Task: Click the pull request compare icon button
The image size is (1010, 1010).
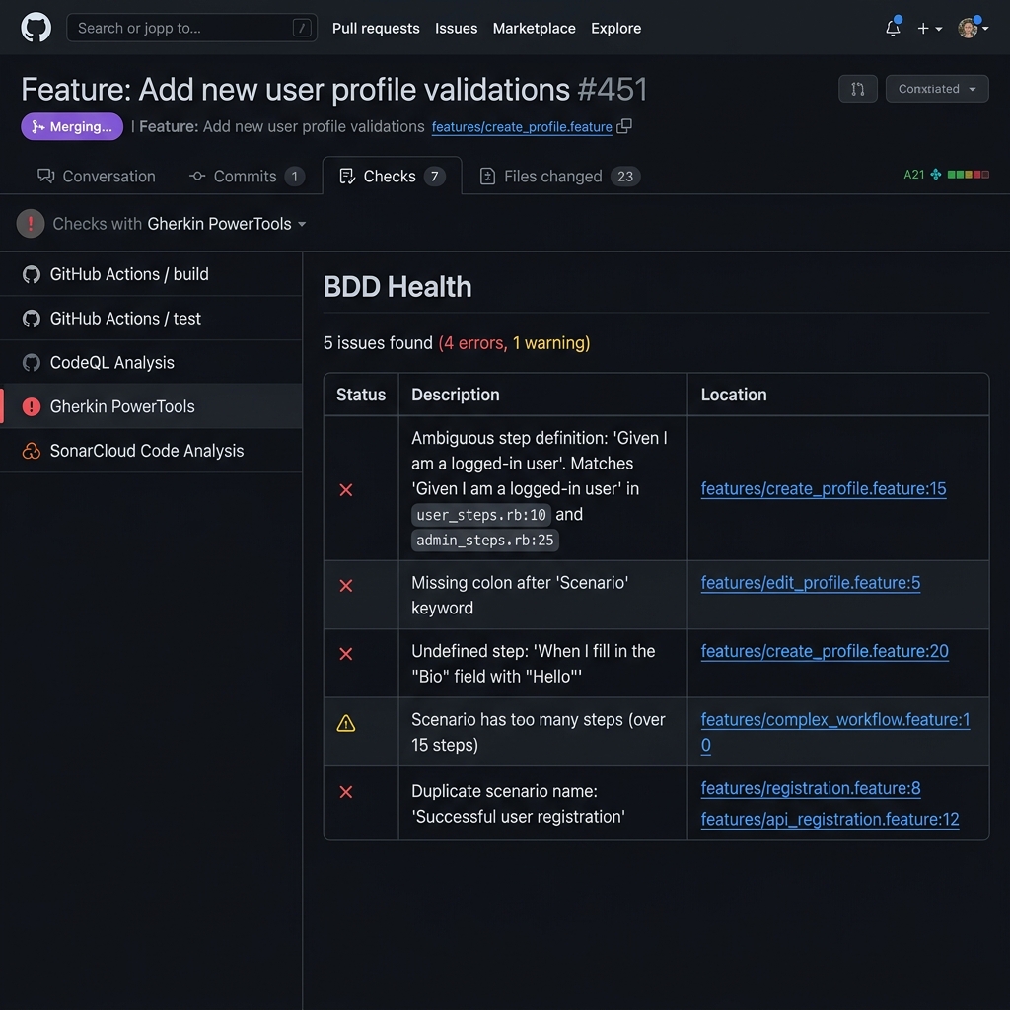Action: point(857,89)
